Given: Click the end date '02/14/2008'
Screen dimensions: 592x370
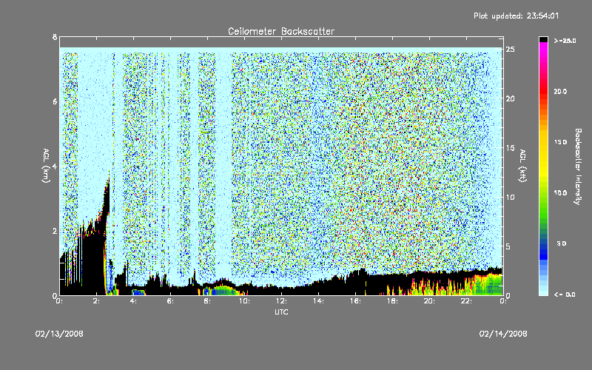Looking at the screenshot, I should (x=503, y=334).
